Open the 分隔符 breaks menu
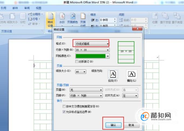This screenshot has width=184, height=131. click(x=35, y=14)
